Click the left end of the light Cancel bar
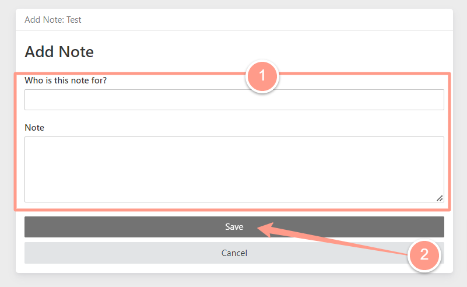Screen dimensions: 467x287 [30, 253]
